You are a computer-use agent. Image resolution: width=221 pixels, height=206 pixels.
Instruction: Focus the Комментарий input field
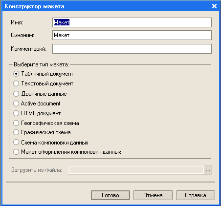132,49
